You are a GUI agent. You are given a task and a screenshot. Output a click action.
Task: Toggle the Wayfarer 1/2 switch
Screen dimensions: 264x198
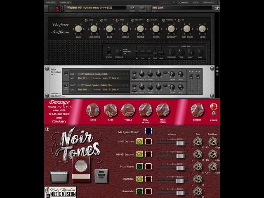point(101,20)
